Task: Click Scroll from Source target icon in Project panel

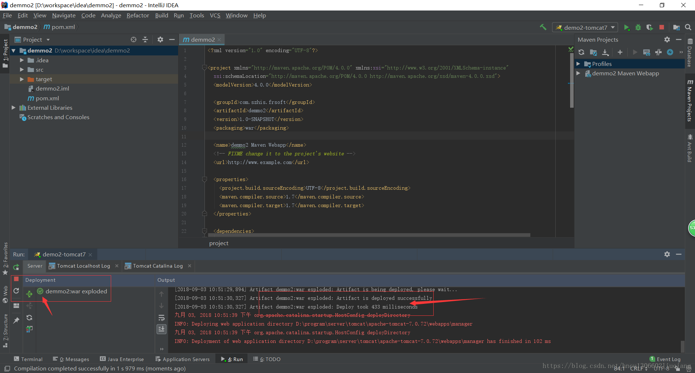Action: [134, 39]
